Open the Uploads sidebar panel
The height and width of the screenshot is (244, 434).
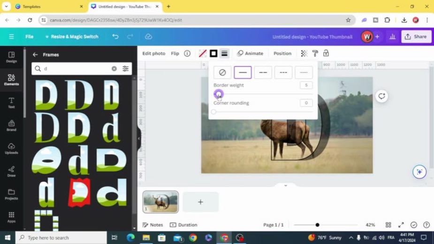click(11, 148)
